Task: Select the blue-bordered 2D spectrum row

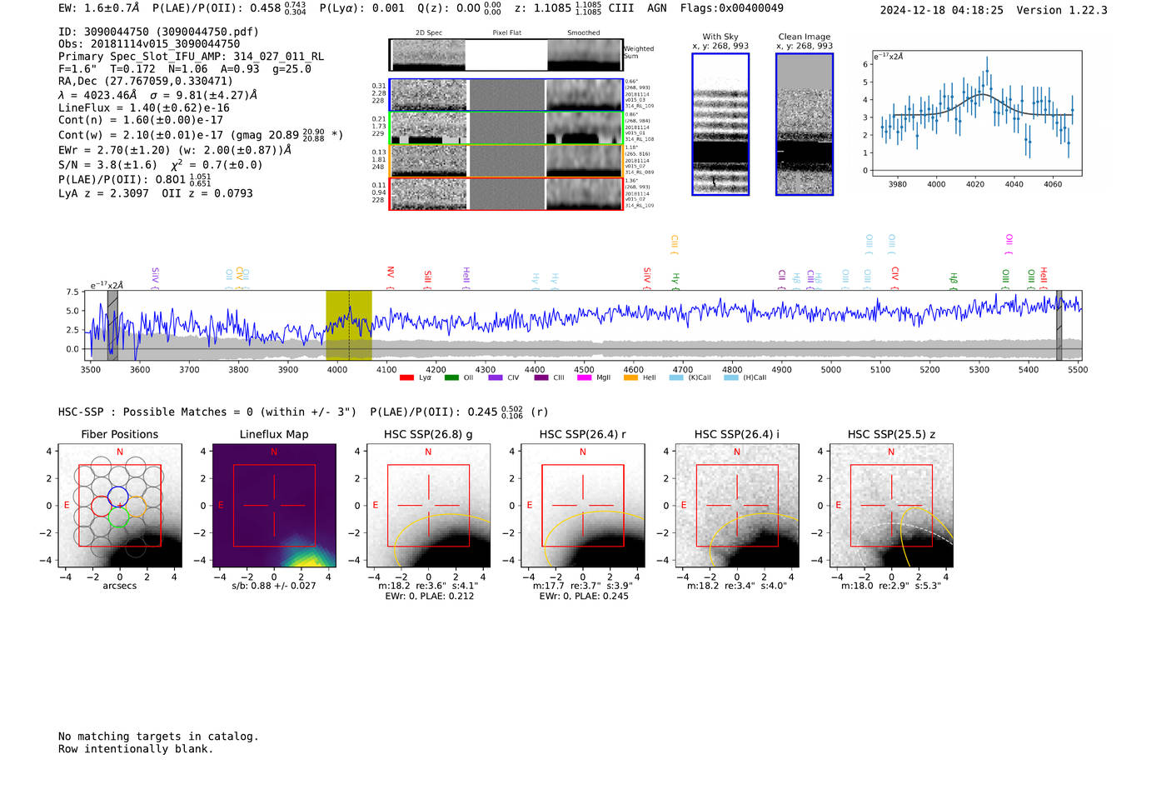Action: (506, 95)
